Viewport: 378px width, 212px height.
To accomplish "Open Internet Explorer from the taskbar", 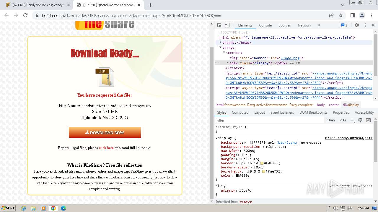I will 24,208.
